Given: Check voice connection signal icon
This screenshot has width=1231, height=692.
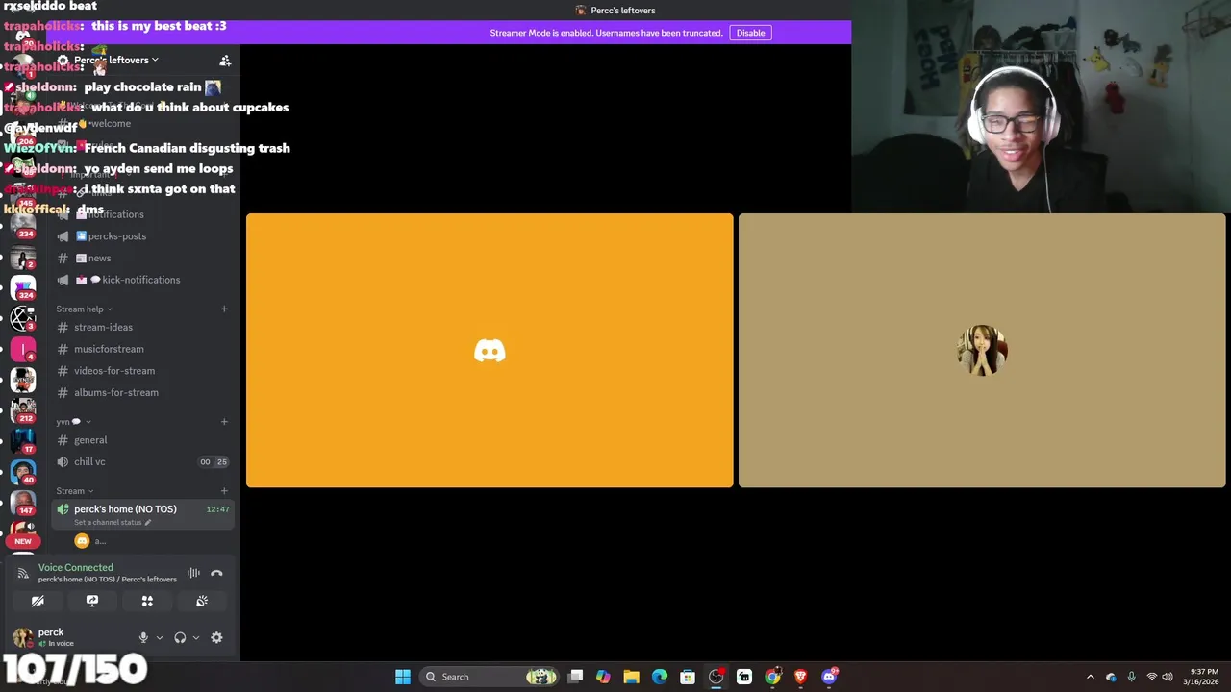Looking at the screenshot, I should click(23, 573).
